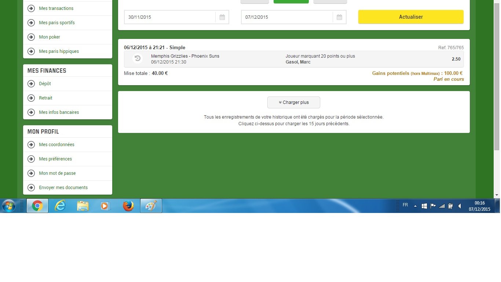Click the page scrollbar down arrow
This screenshot has height=282, width=501.
[x=497, y=195]
